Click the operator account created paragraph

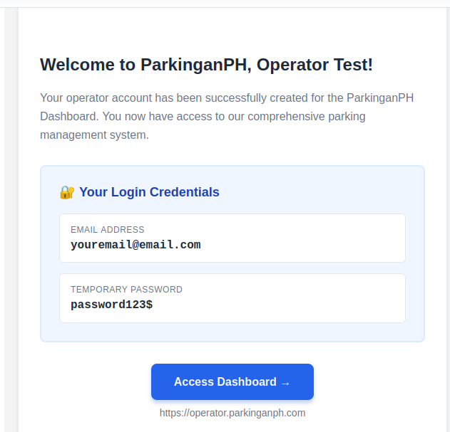tap(227, 116)
